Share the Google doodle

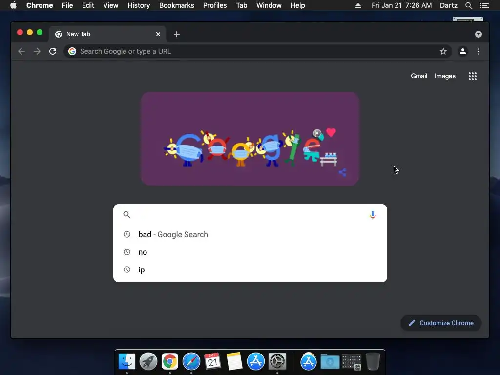(342, 172)
